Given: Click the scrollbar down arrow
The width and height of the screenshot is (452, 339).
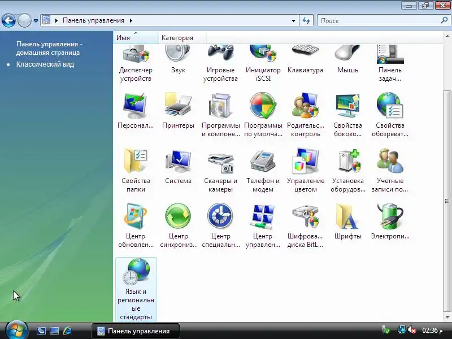Looking at the screenshot, I should coord(447,318).
